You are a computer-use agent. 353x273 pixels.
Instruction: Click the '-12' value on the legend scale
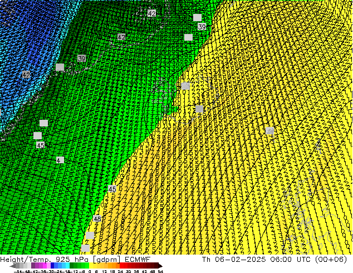point(74,271)
